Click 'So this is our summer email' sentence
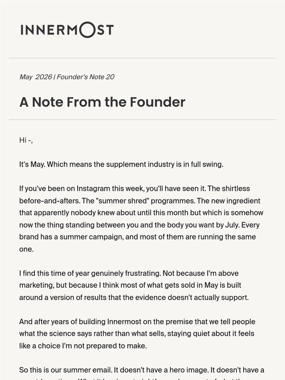Image resolution: width=285 pixels, height=380 pixels. pos(66,370)
